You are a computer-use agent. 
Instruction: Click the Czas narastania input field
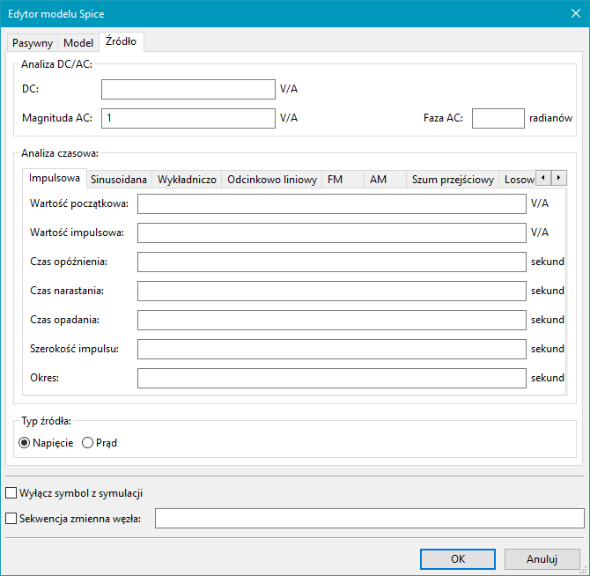coord(331,291)
